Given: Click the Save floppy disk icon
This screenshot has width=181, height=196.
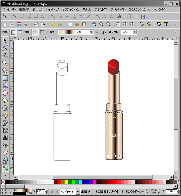Looking at the screenshot, I should pos(19,24).
